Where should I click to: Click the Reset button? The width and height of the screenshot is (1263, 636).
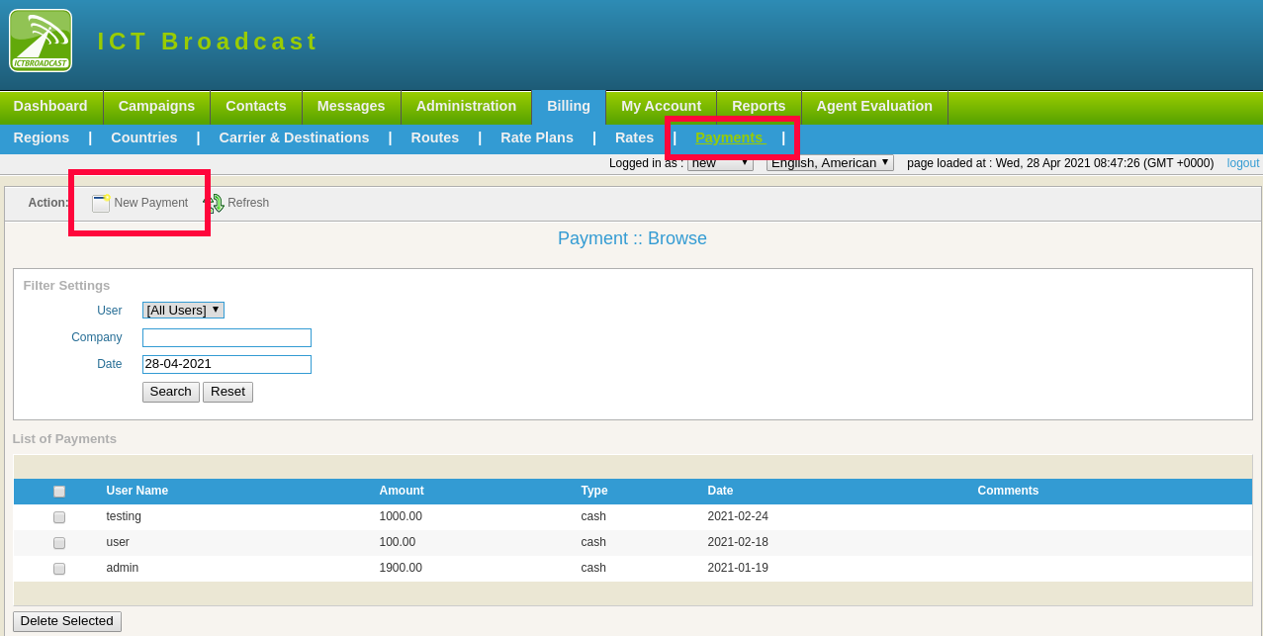pos(227,392)
